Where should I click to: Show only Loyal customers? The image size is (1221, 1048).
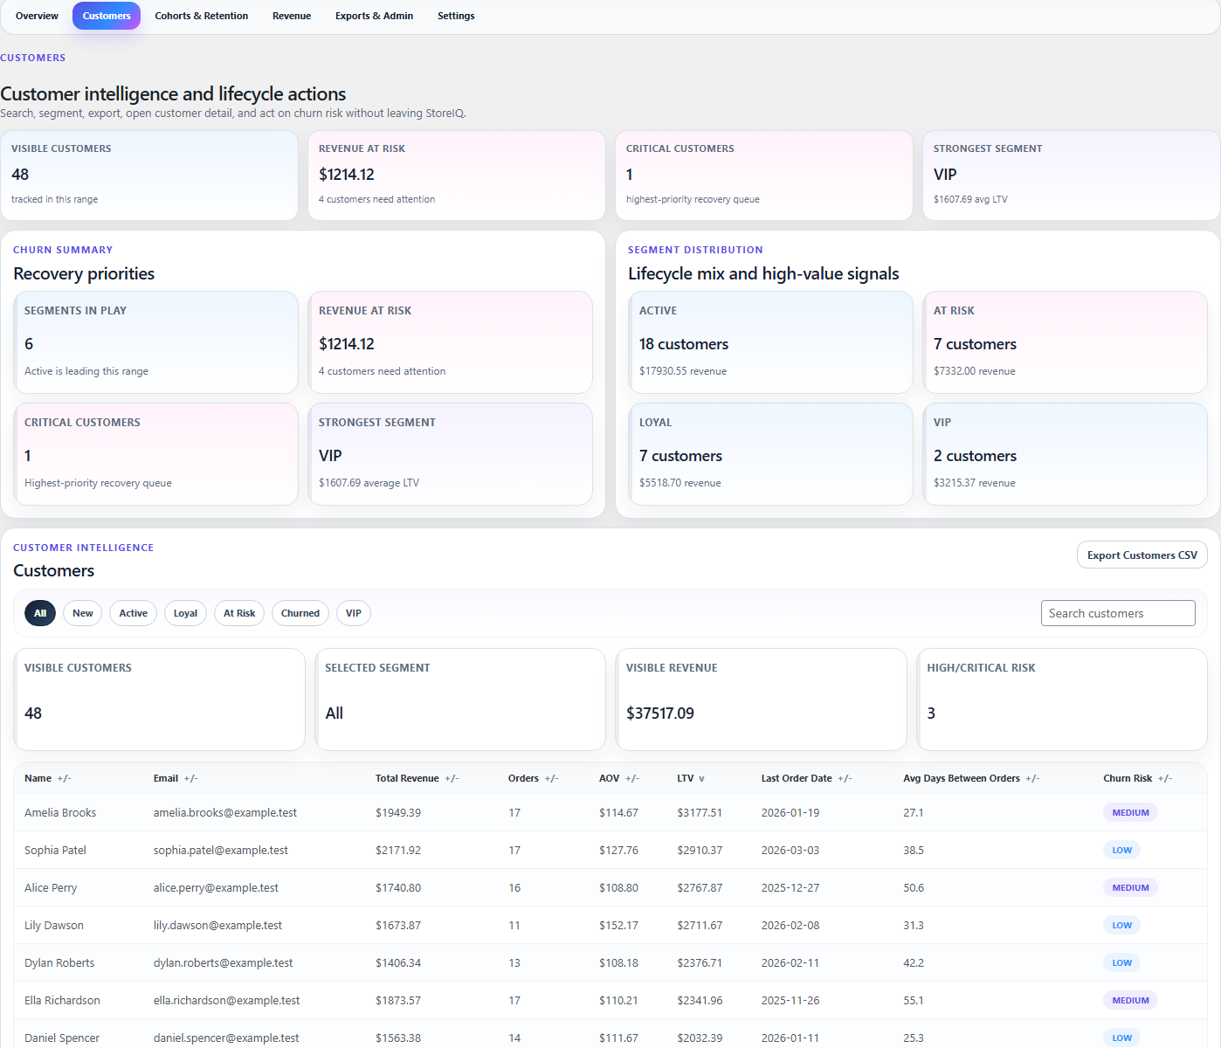185,613
